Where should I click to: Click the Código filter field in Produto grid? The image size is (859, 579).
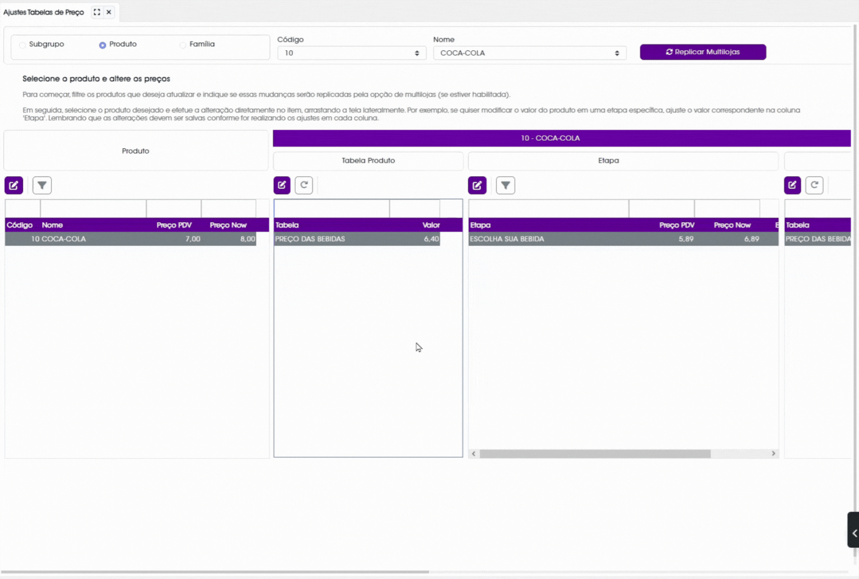coord(22,209)
